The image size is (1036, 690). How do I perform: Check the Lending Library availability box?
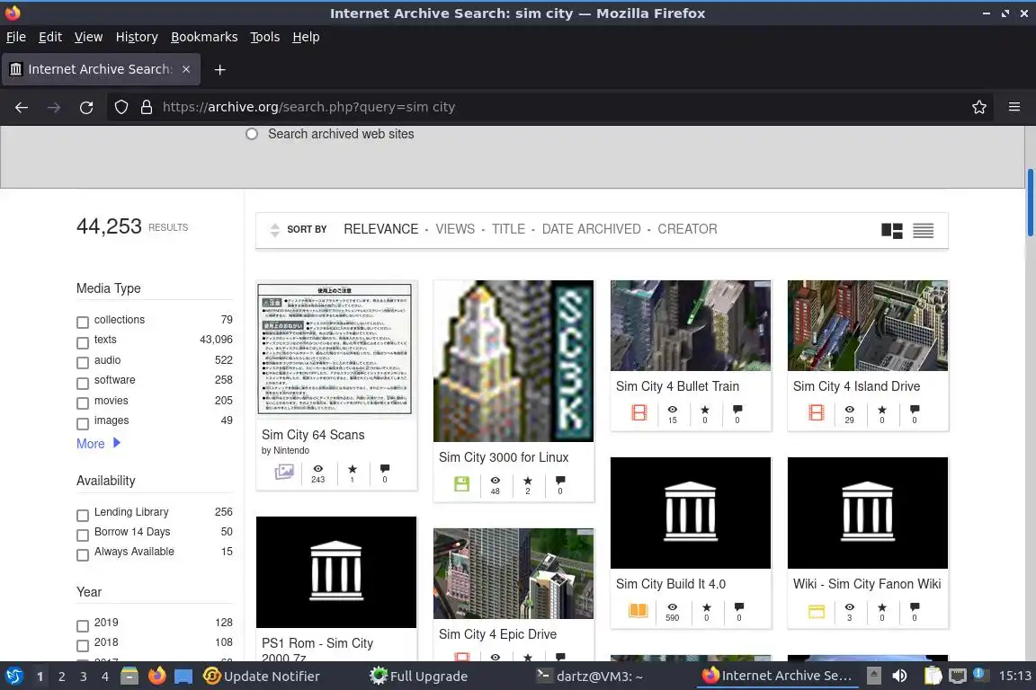point(83,515)
